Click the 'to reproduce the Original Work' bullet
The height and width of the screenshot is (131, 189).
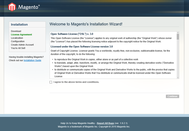96,59
